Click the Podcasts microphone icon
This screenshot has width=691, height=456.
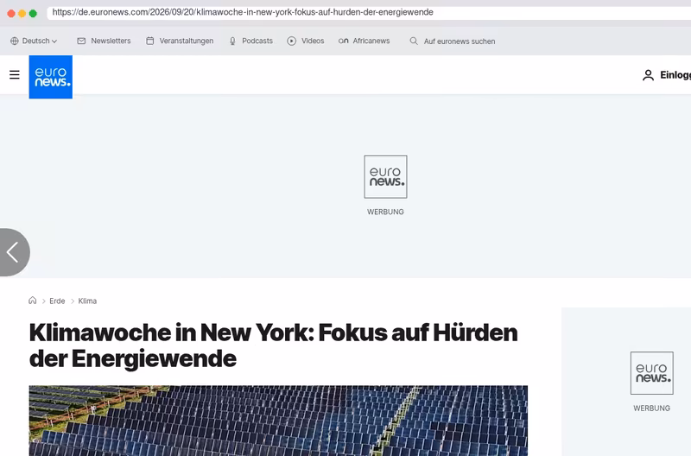click(x=232, y=41)
